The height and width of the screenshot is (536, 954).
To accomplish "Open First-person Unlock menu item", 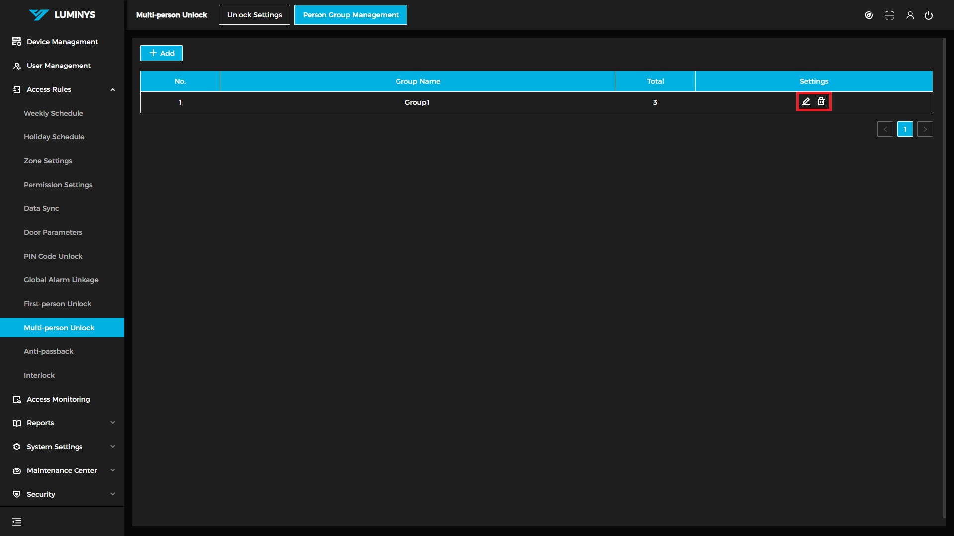I will coord(58,304).
